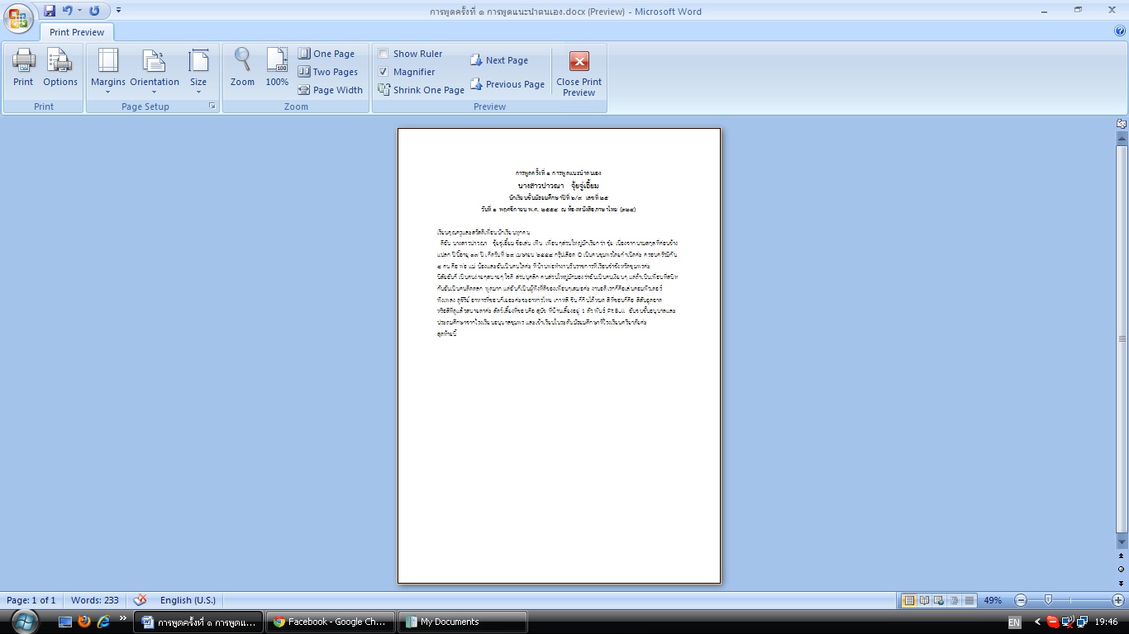Open the Windows Start menu
1129x634 pixels.
pyautogui.click(x=25, y=622)
